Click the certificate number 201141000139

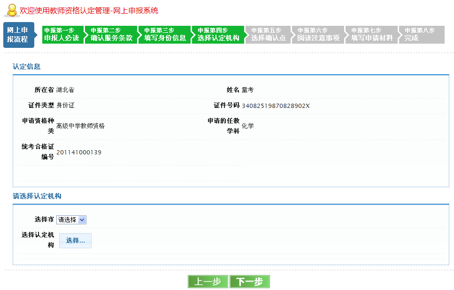(x=79, y=153)
